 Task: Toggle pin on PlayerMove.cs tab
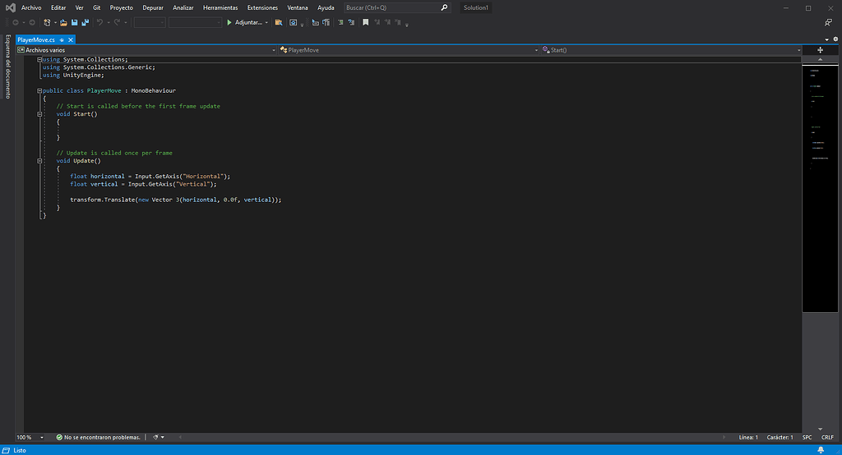pos(62,39)
